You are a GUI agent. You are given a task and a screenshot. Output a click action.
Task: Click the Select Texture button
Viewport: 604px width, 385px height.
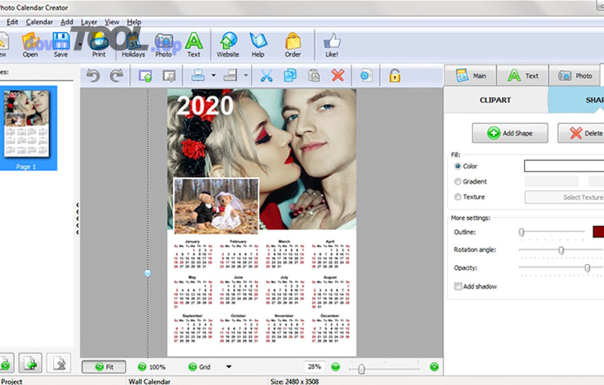pyautogui.click(x=564, y=197)
